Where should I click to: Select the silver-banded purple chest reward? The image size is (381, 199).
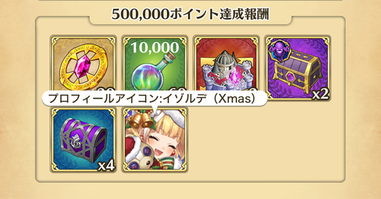(83, 139)
